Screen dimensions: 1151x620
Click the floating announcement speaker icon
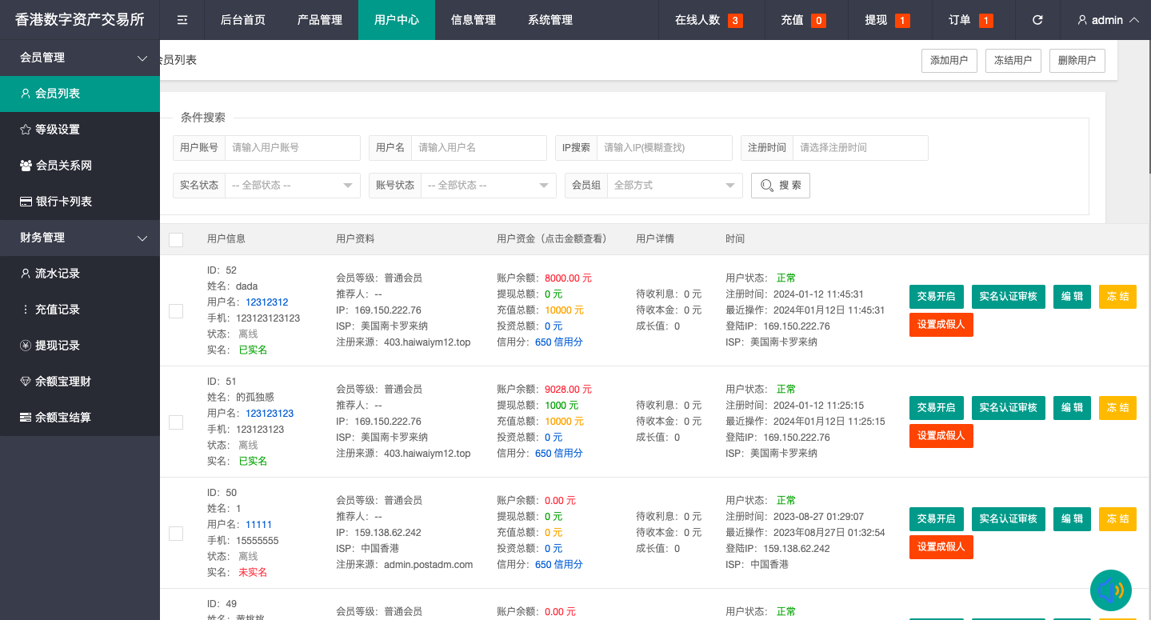(x=1111, y=590)
